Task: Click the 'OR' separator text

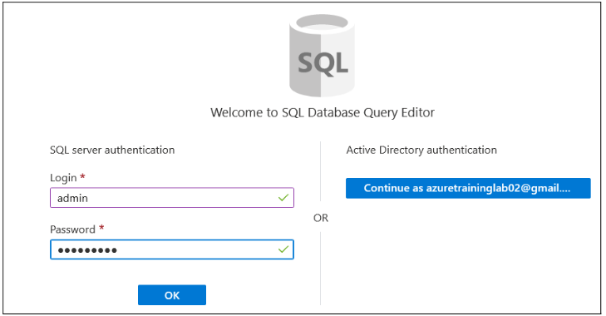Action: tap(321, 218)
